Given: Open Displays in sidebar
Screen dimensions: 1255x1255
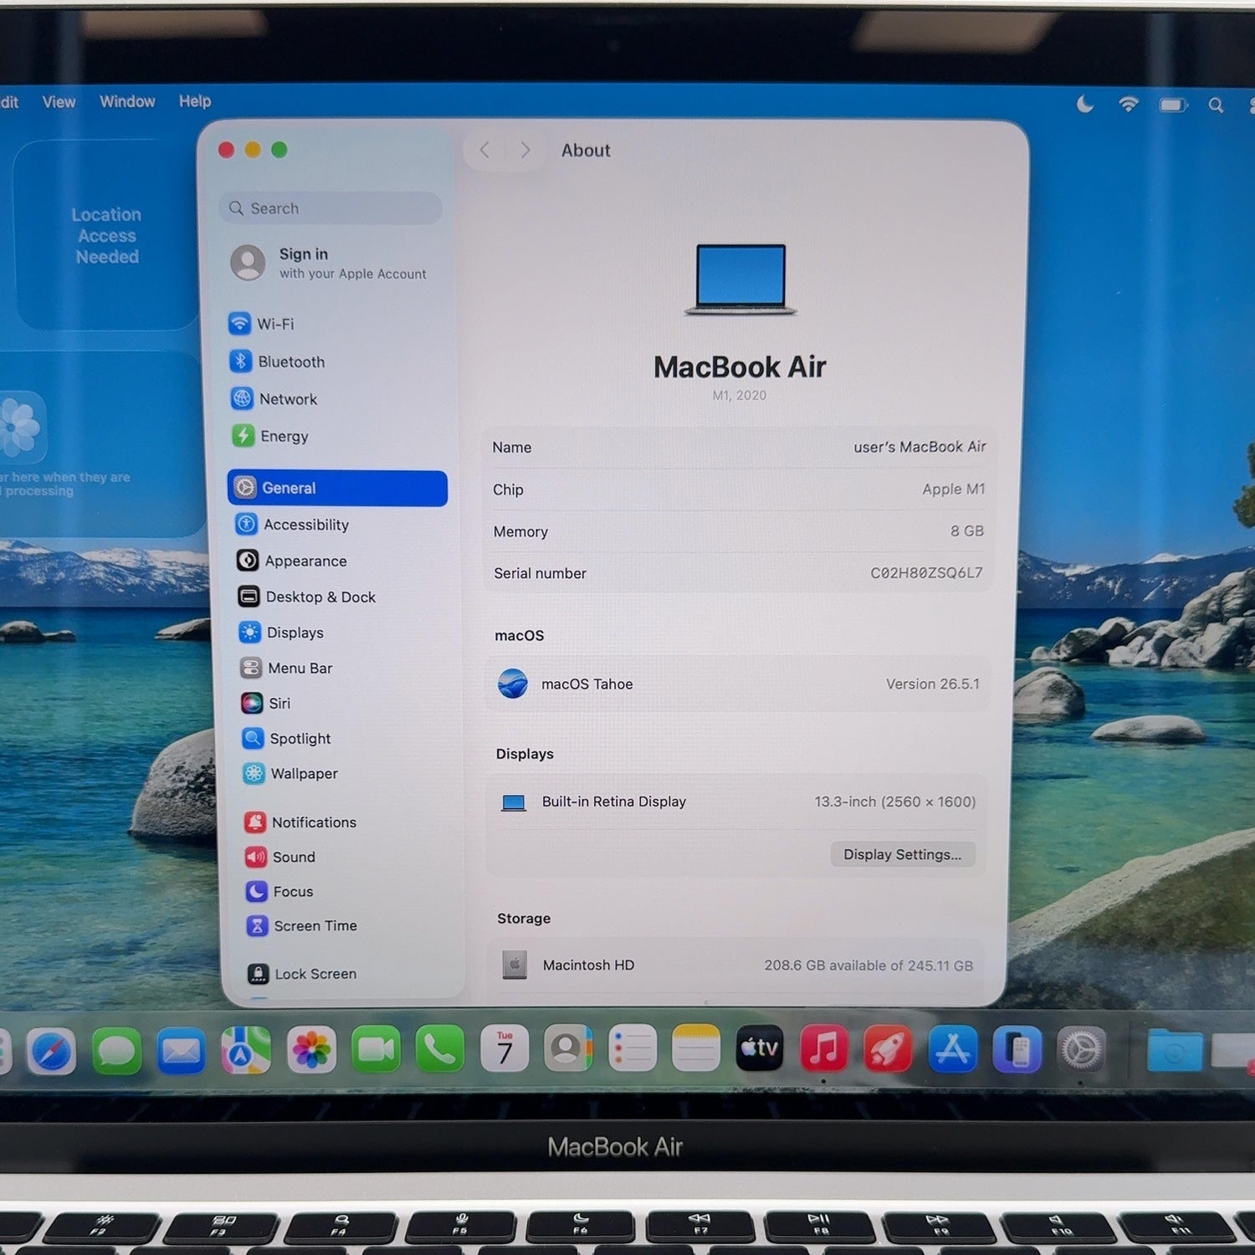Looking at the screenshot, I should tap(281, 633).
